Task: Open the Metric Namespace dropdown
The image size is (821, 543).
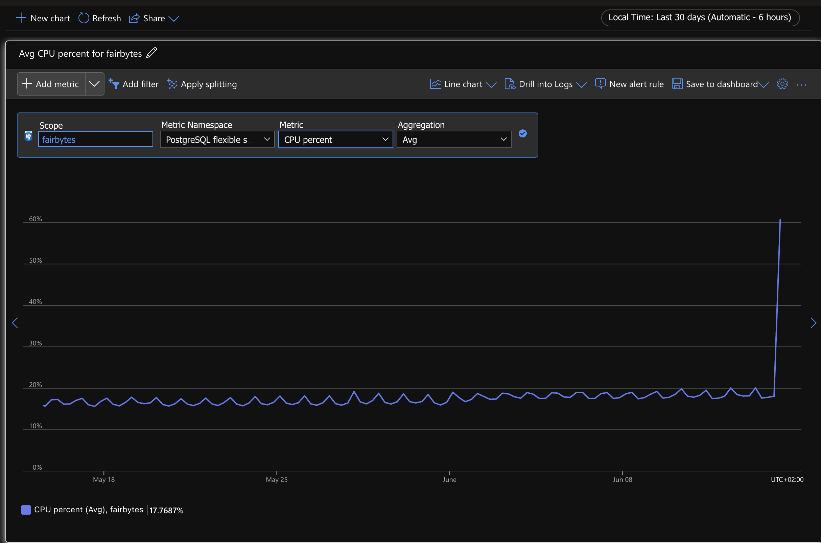Action: [x=217, y=139]
